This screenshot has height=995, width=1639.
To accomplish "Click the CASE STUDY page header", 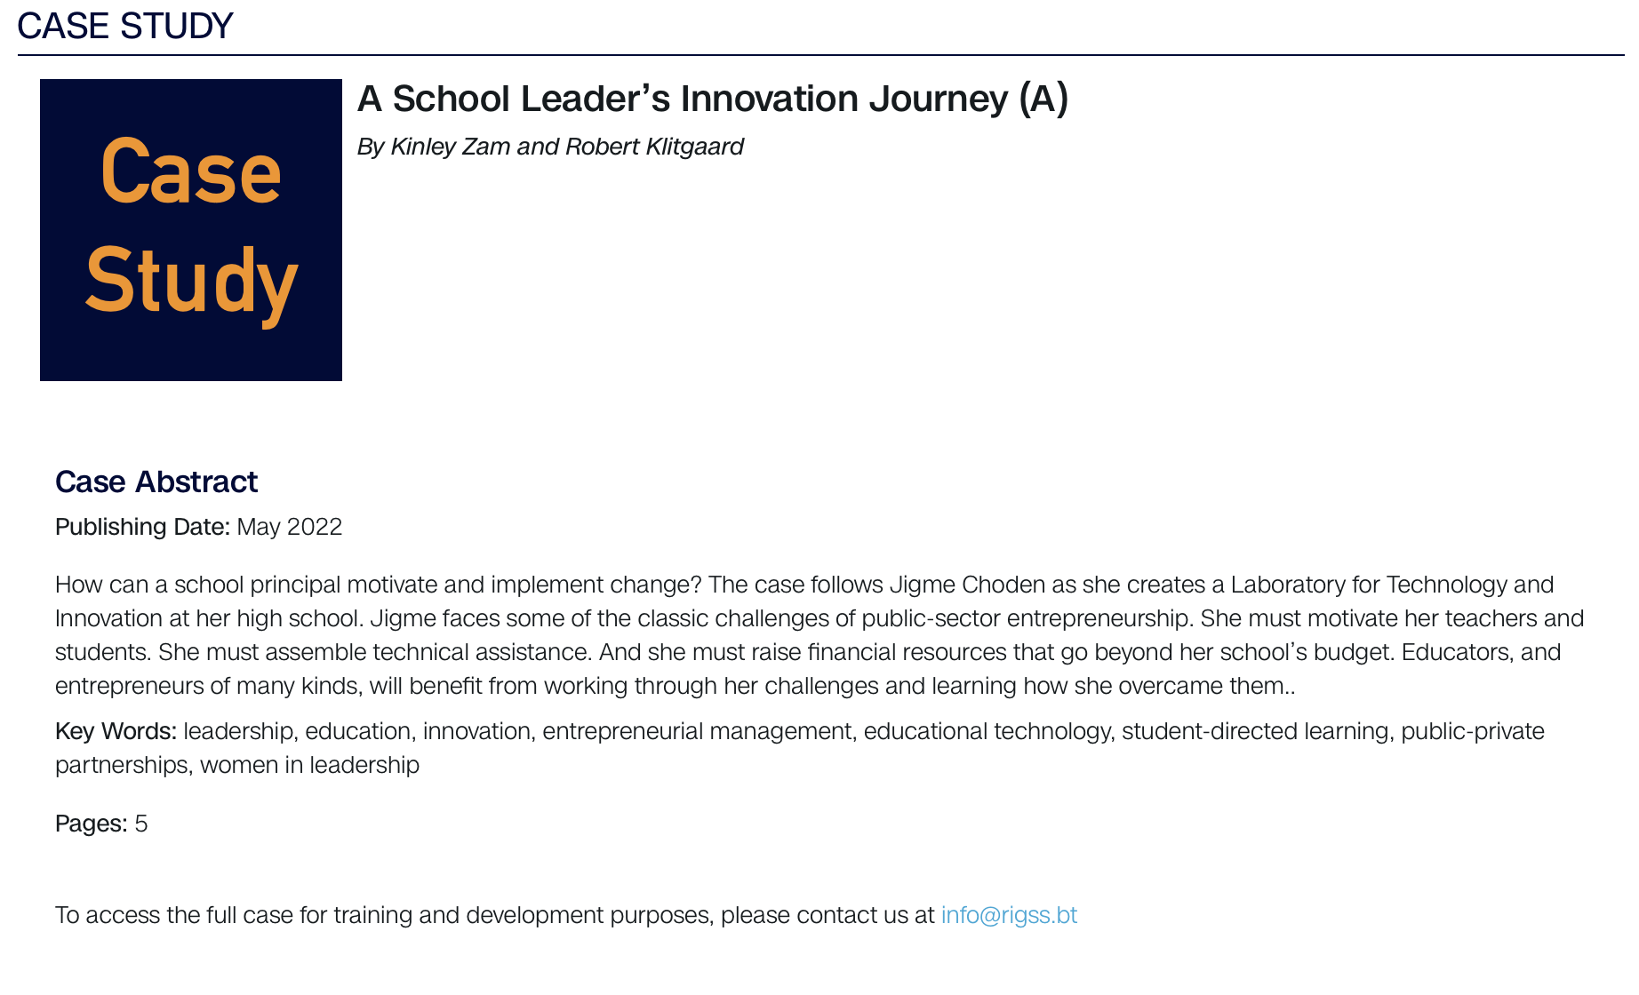I will [125, 27].
